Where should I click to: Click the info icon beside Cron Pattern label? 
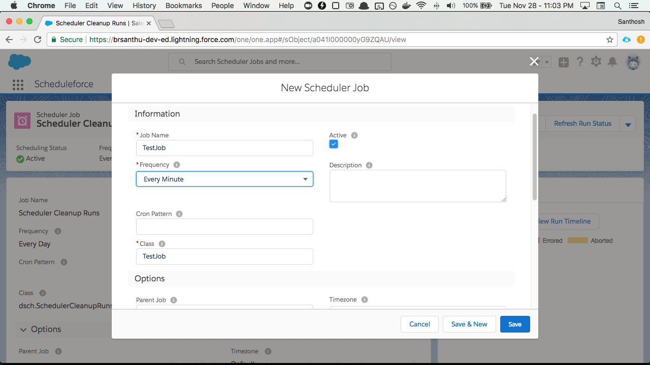tap(179, 214)
